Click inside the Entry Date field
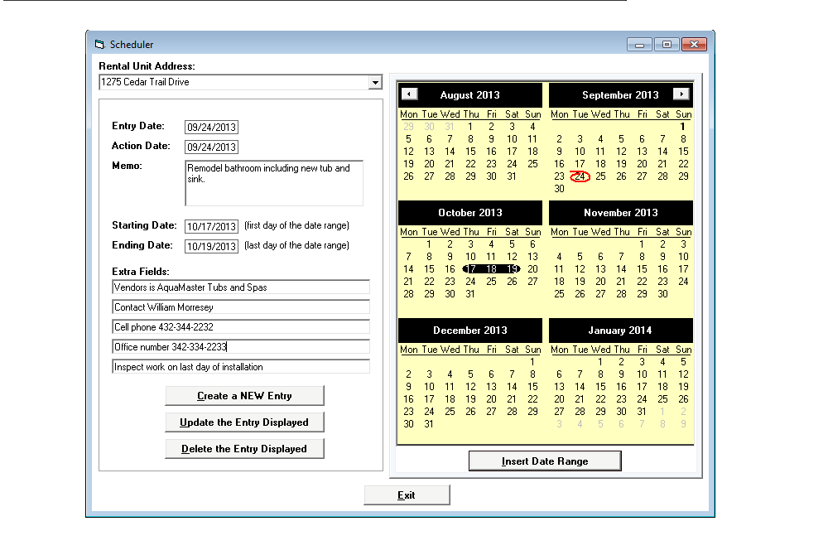 click(x=213, y=127)
